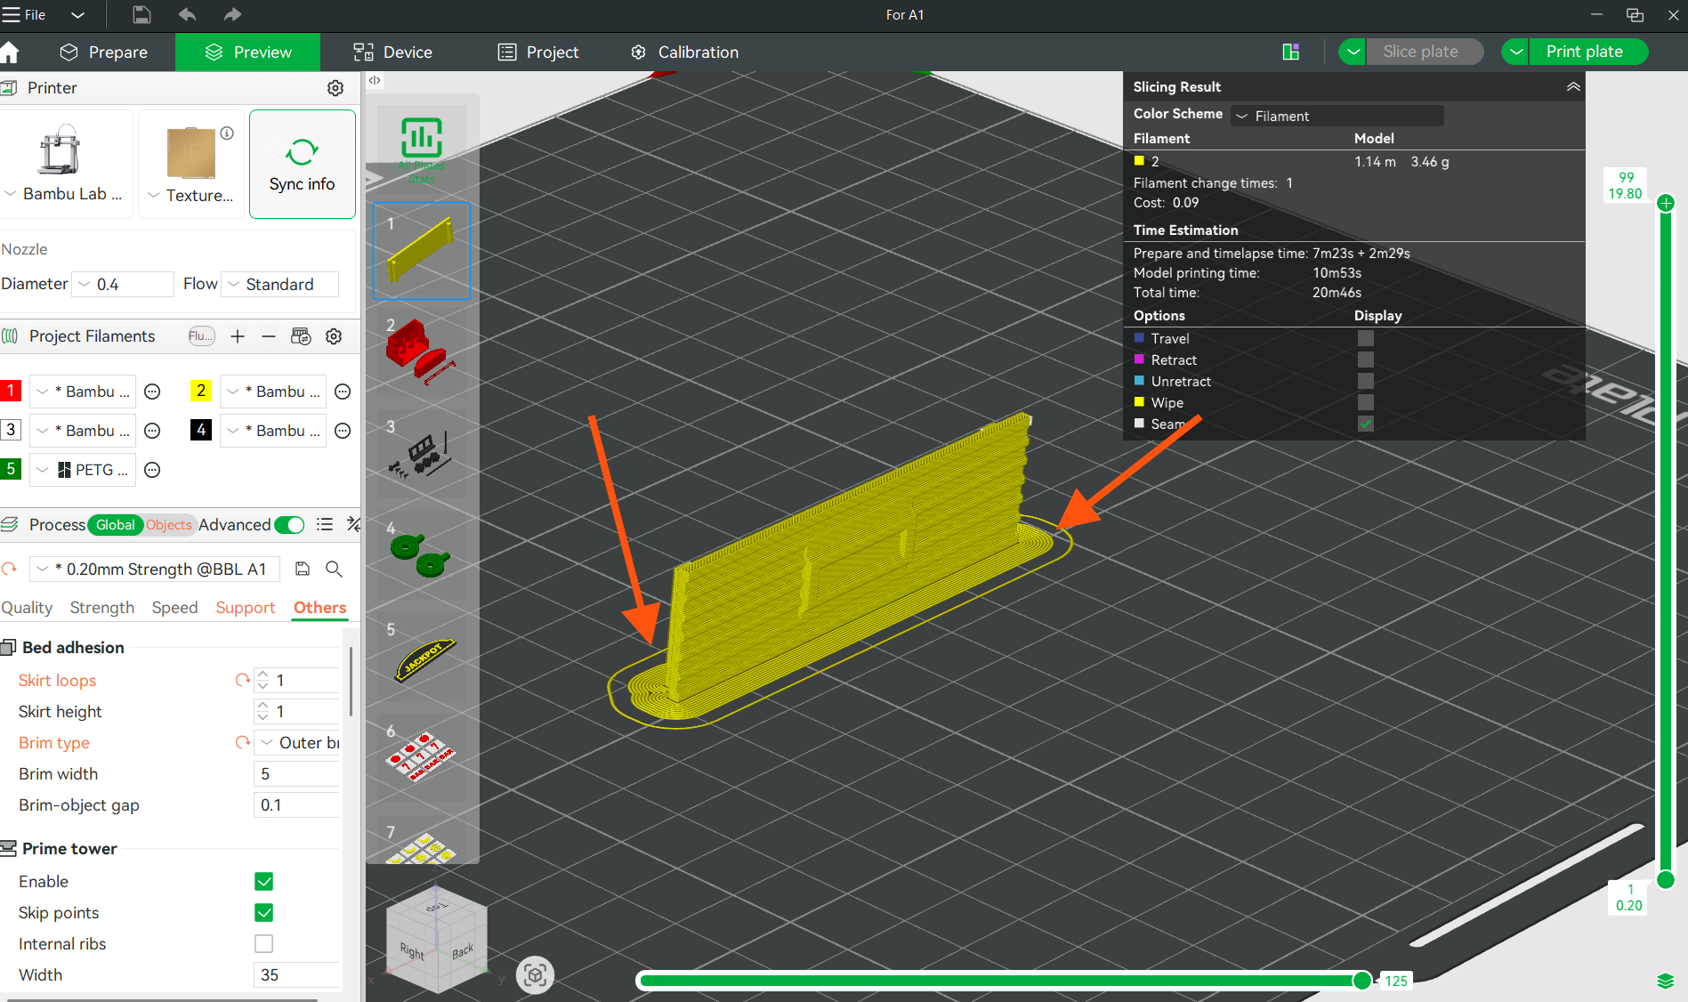Remove a project filament with minus icon
This screenshot has width=1688, height=1002.
[x=269, y=336]
